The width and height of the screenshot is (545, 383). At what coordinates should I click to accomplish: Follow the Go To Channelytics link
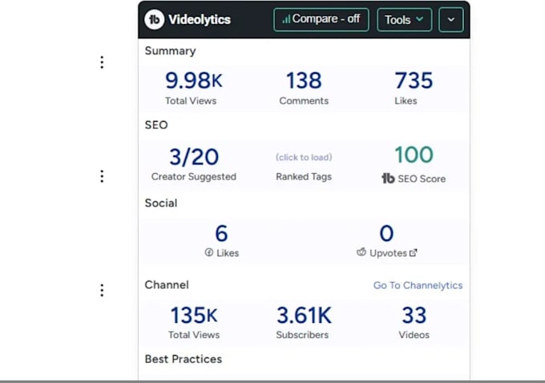click(418, 285)
